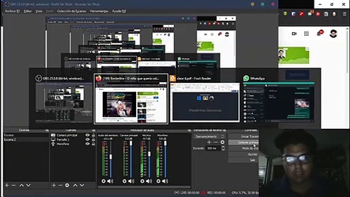
Task: Open the Editar menu
Action: coord(28,11)
